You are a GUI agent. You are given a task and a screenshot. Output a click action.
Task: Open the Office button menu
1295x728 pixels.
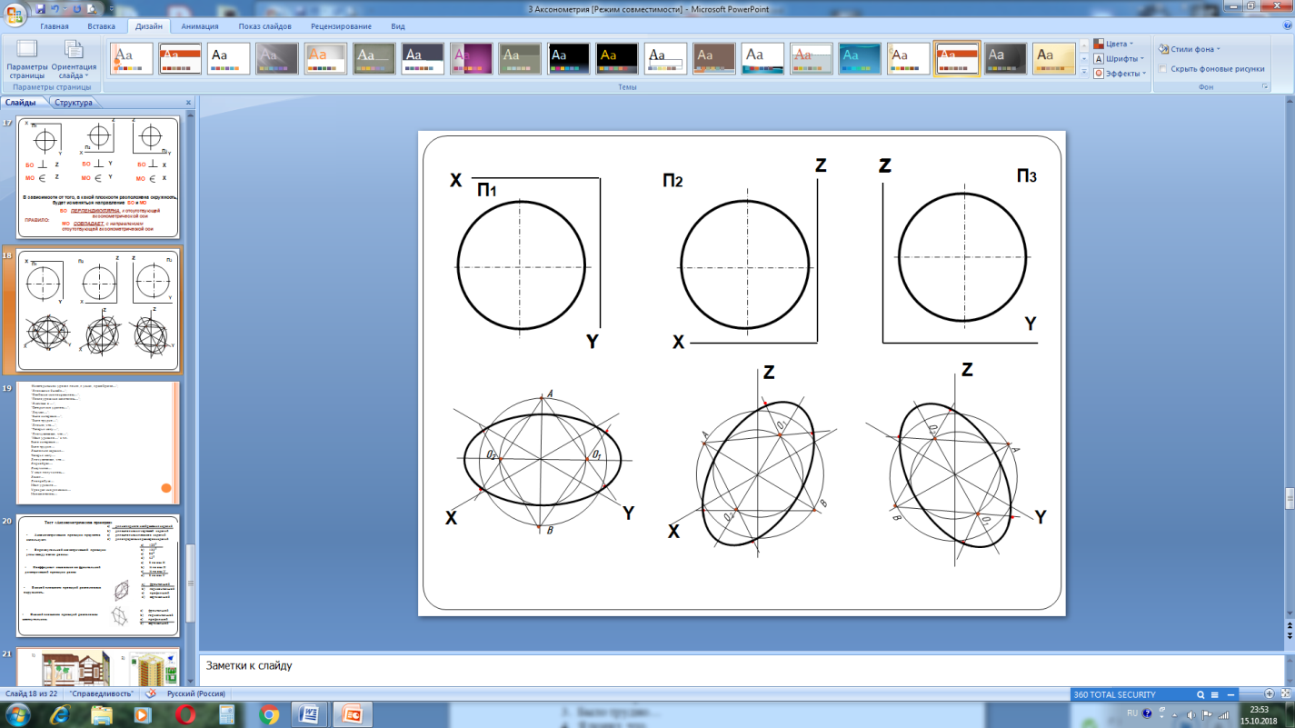click(15, 14)
